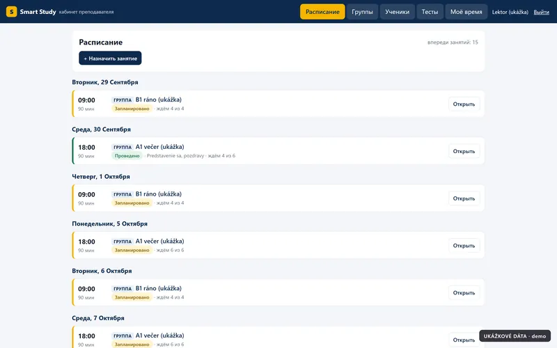Click the Predstavenie sa, pozdravy topic text

click(x=175, y=156)
